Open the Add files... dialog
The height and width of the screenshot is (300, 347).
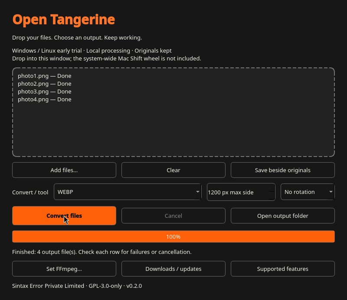coord(64,170)
